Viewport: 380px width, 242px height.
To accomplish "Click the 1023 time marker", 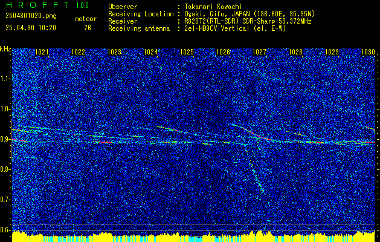I will [114, 52].
